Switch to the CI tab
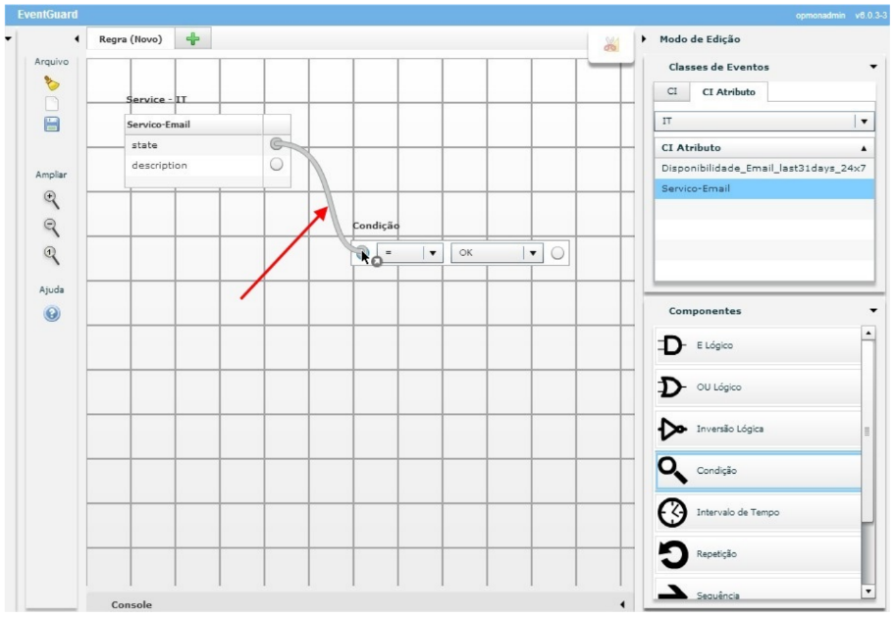Viewport: 895px width, 618px height. tap(672, 91)
